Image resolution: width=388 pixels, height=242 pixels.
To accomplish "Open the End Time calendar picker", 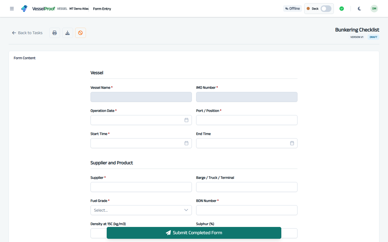I will tap(292, 143).
